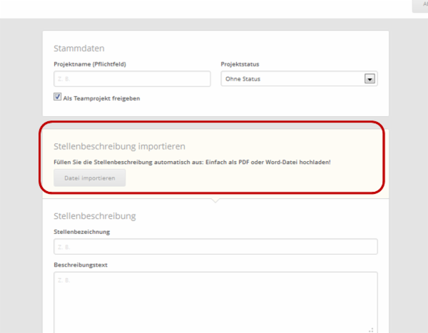Click the 'Stellenbeschreibung' section heading
The width and height of the screenshot is (428, 333).
(x=94, y=215)
